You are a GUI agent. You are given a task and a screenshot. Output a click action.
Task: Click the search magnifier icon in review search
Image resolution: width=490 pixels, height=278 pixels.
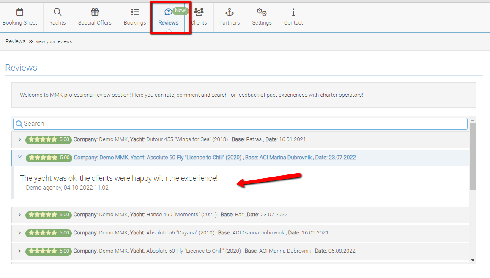coord(19,124)
